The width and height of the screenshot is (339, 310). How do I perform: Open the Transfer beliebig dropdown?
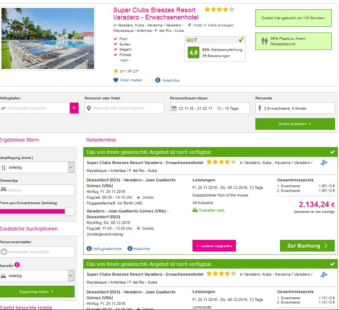tap(37, 276)
